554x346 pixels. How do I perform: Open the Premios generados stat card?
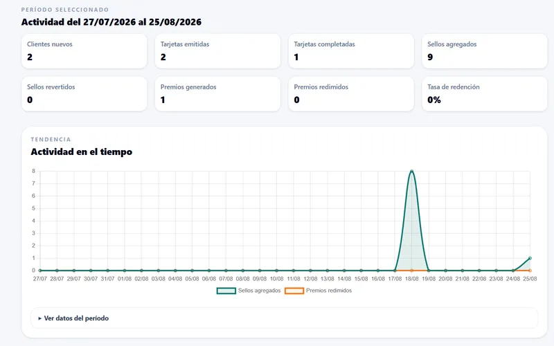(x=217, y=94)
